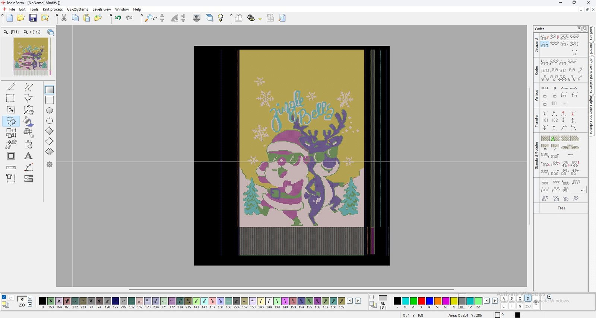Select the filled ellipse shape
Image resolution: width=596 pixels, height=318 pixels.
coord(50,110)
